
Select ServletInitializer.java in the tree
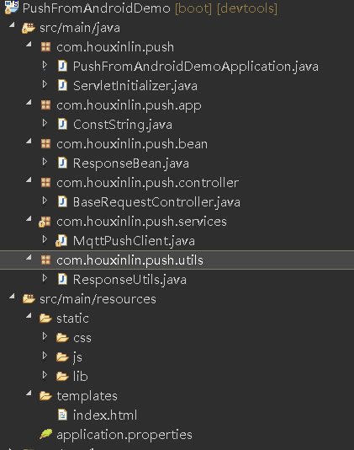135,86
